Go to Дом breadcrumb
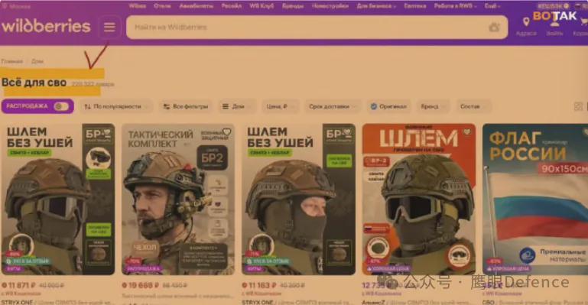The image size is (588, 305). point(37,61)
